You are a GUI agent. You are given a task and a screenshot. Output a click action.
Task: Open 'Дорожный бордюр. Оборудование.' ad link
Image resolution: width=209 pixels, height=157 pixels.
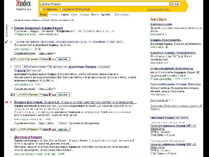click(x=173, y=53)
